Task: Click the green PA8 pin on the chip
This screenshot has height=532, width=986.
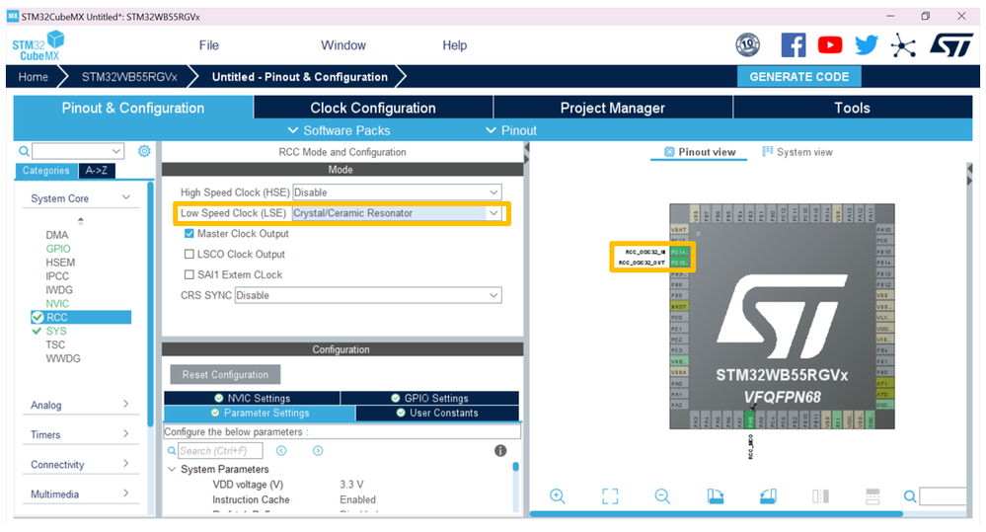Action: 749,420
